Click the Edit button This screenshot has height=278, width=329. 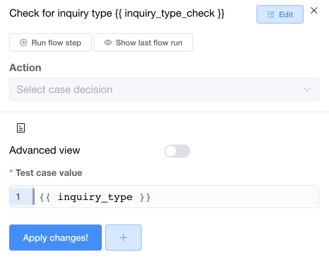[x=280, y=14]
